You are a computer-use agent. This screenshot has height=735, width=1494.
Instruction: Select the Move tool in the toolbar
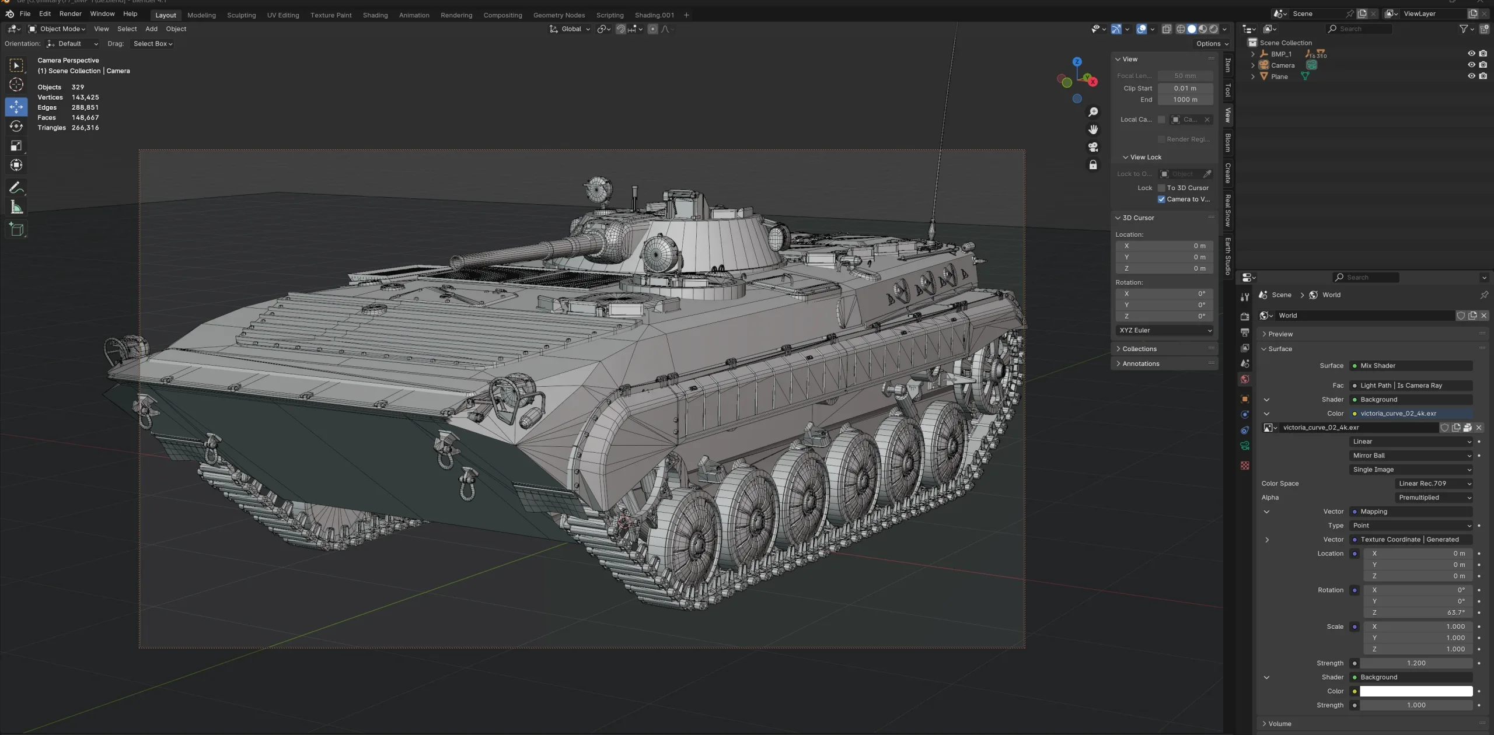tap(16, 107)
